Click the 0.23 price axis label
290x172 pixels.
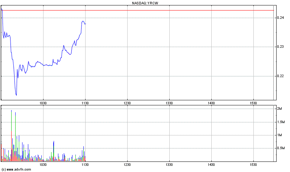[280, 47]
